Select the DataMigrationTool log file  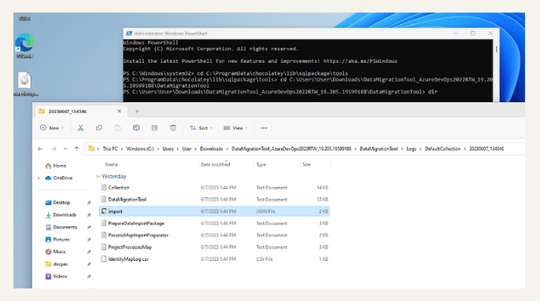click(215, 200)
